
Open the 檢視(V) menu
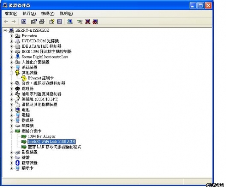(x=48, y=13)
